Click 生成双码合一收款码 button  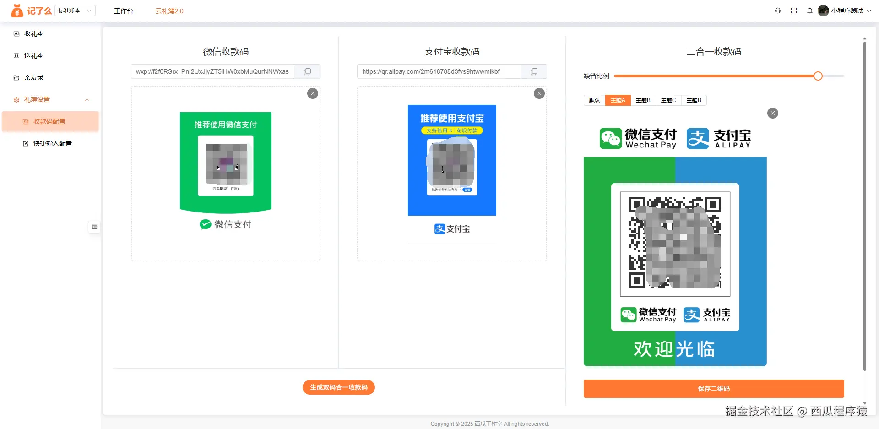tap(339, 387)
